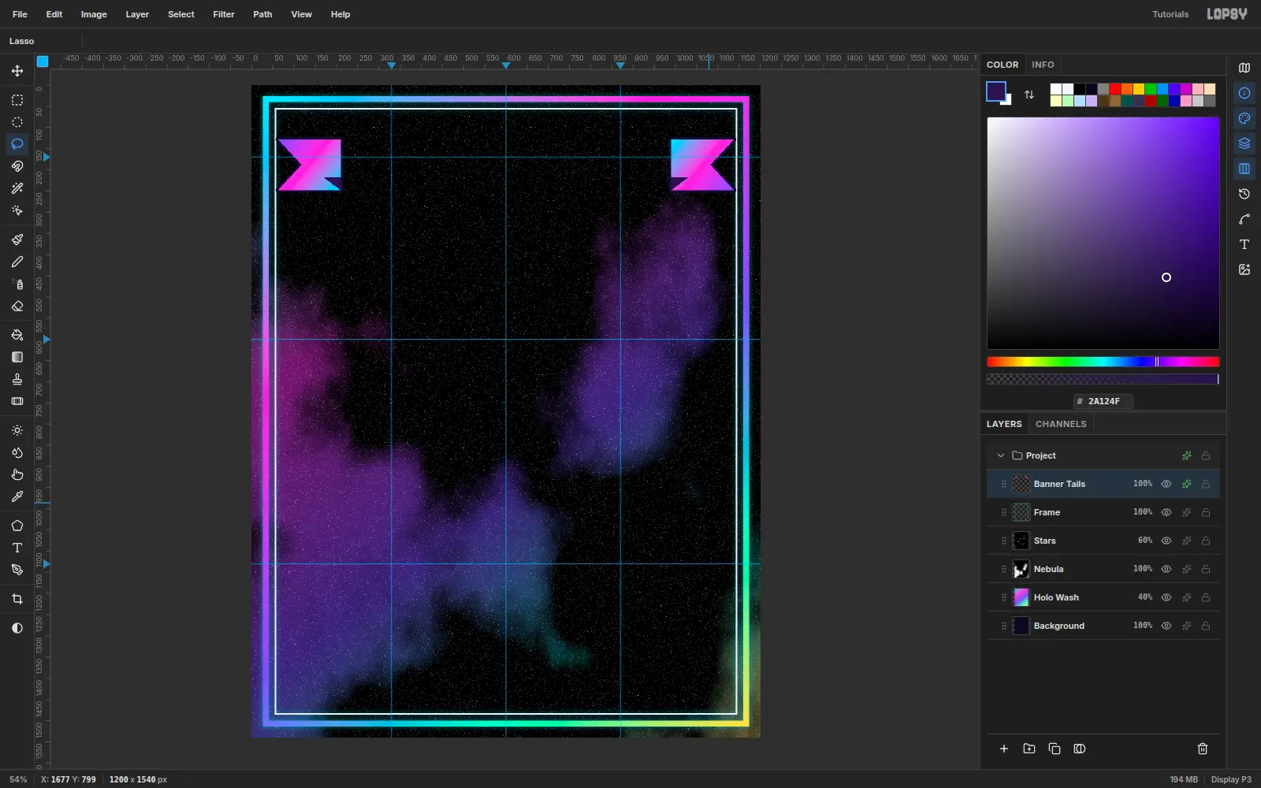This screenshot has width=1261, height=788.
Task: Open the Layer menu
Action: click(137, 14)
